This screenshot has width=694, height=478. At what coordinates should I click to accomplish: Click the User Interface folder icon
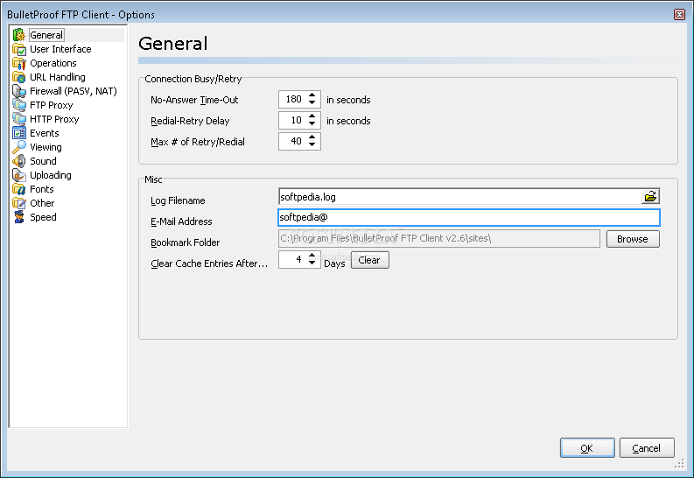(x=19, y=49)
